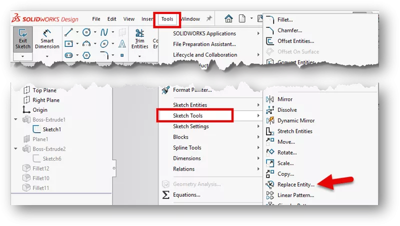Select Sketch1 in feature tree
Screen dimensions: 400x226
[x=52, y=129]
